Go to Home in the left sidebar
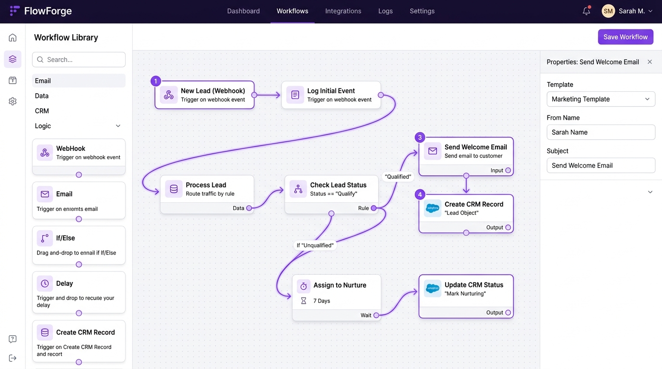662x369 pixels. (x=13, y=37)
